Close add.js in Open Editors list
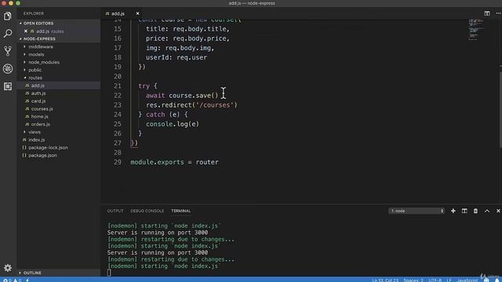 26,31
